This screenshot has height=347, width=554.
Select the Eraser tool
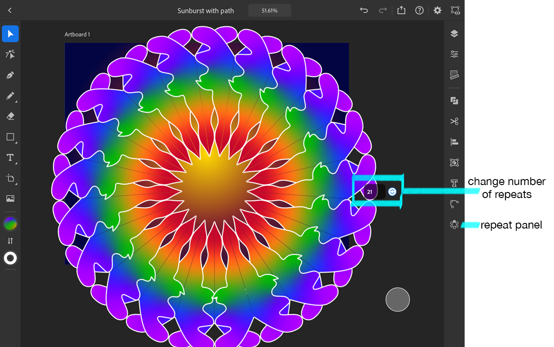[x=10, y=116]
